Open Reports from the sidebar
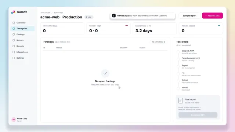 [23, 46]
